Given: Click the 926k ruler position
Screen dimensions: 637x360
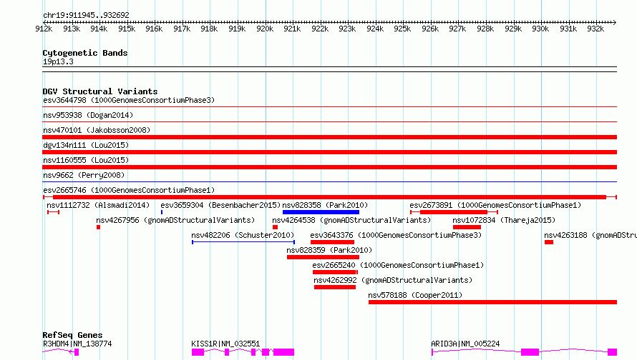Looking at the screenshot, I should (430, 29).
